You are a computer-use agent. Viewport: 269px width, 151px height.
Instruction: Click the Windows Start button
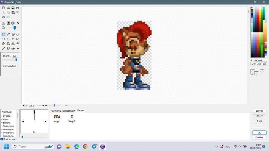click(x=6, y=147)
